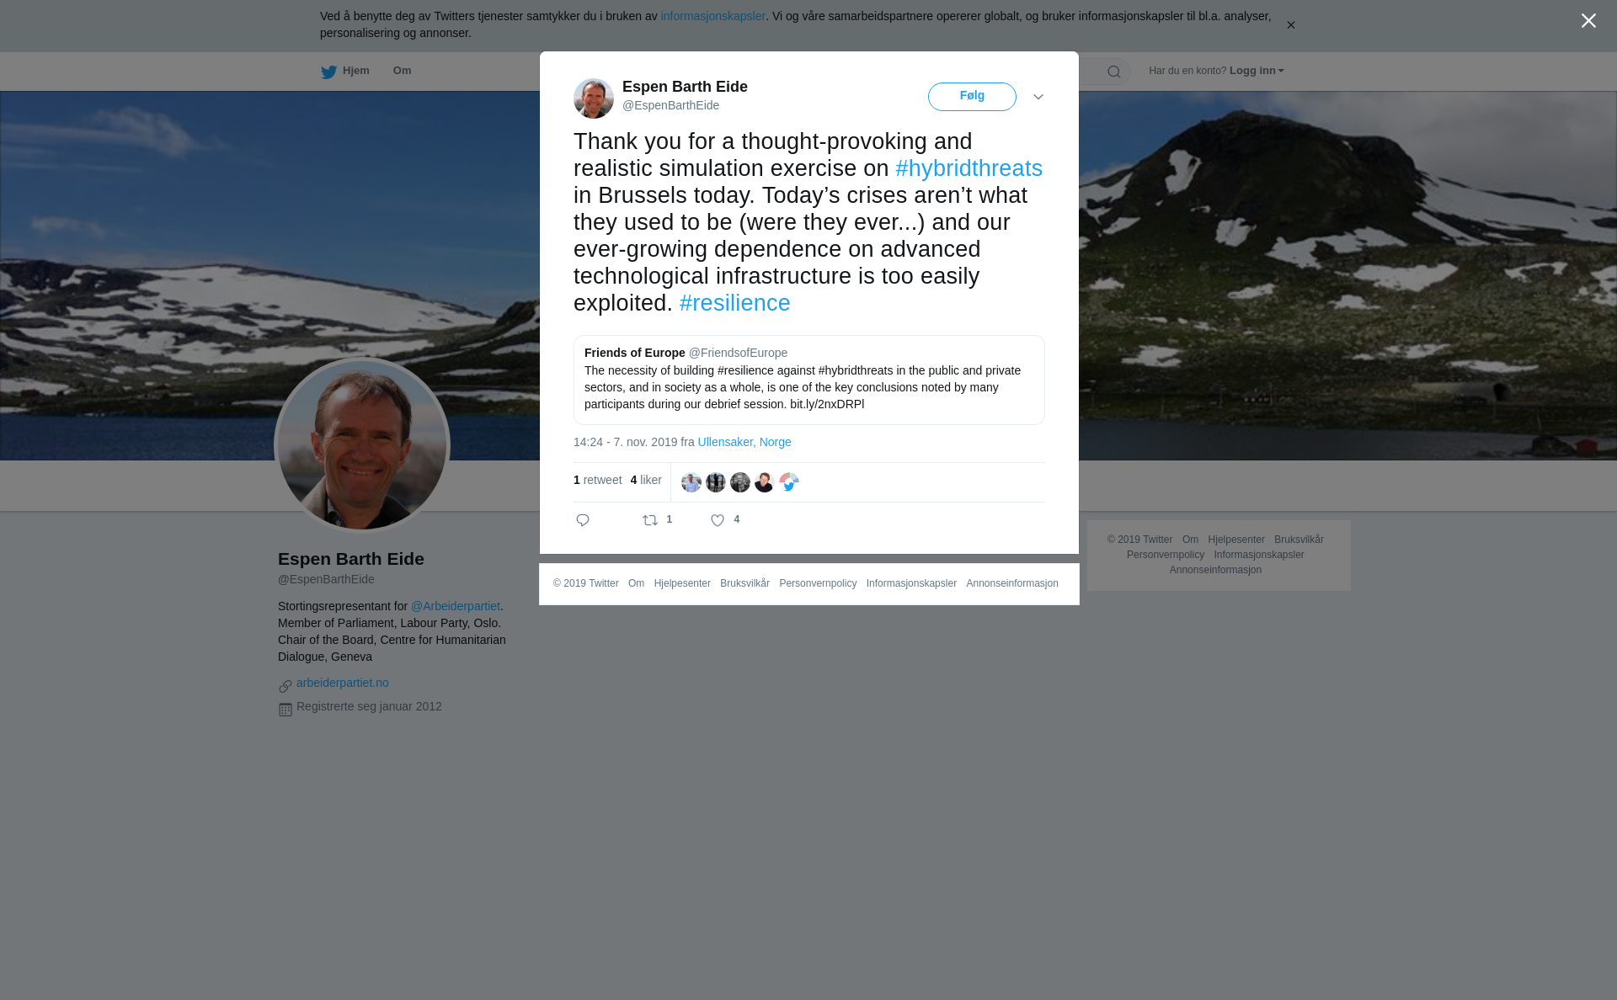Close the tweet overlay with X
The height and width of the screenshot is (1000, 1617).
pyautogui.click(x=1588, y=21)
